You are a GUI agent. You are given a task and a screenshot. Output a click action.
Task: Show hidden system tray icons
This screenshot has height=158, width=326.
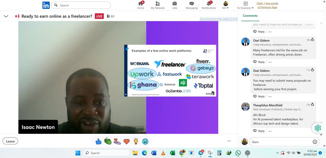(x=277, y=153)
